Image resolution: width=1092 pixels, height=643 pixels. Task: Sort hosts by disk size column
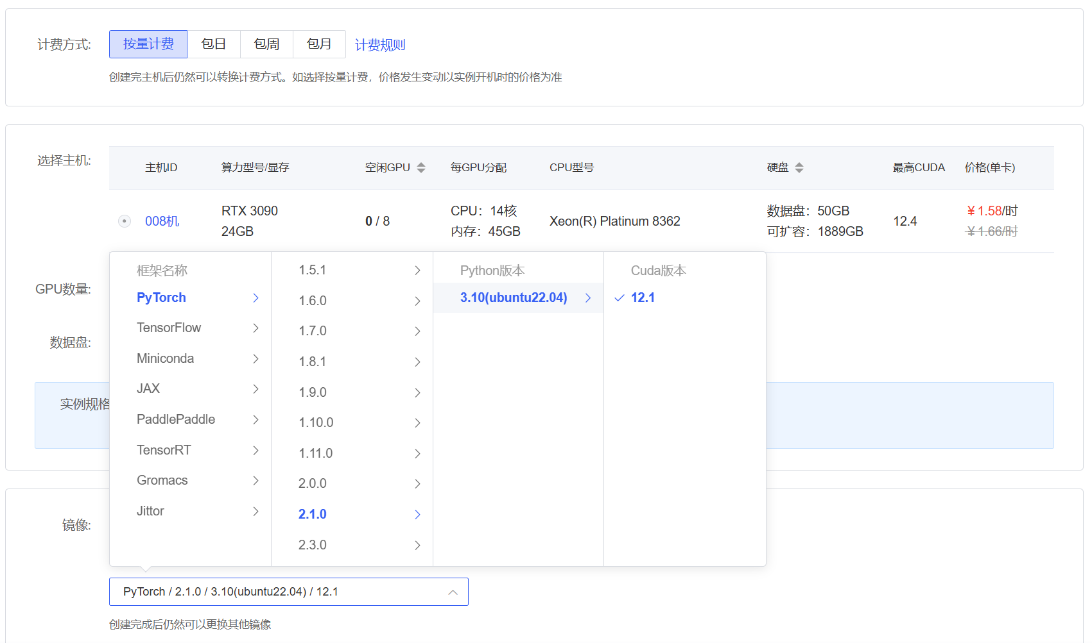[799, 167]
